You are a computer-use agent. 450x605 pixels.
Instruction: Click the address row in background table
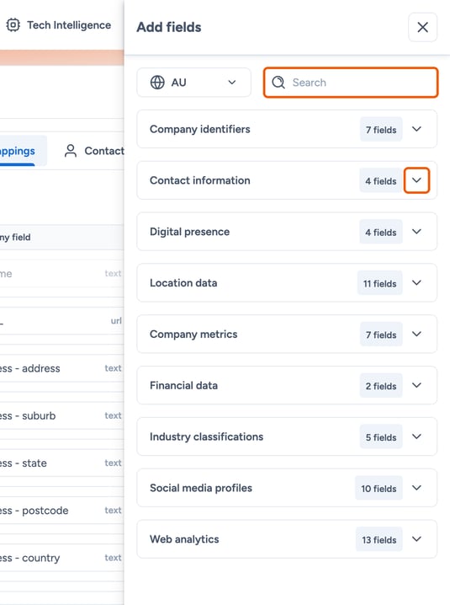tap(61, 368)
